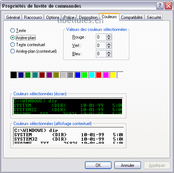Pick the yellow color swatch
Viewport: 174px width, 173px height.
coord(113,75)
